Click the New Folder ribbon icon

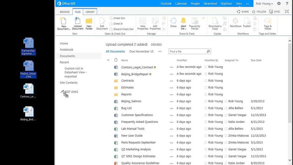(89, 23)
